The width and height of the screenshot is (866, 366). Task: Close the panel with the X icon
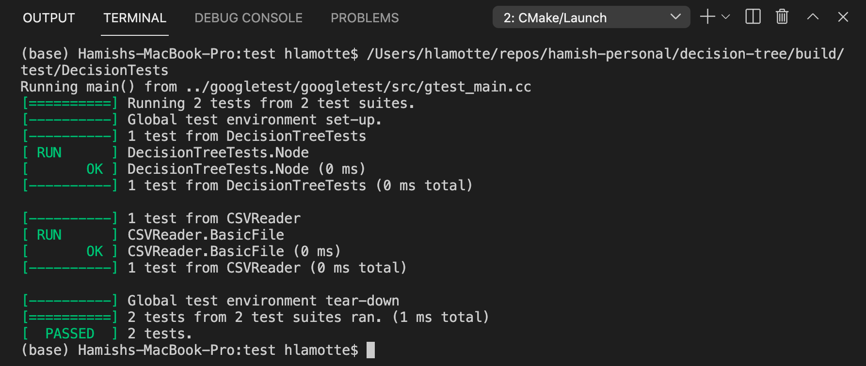pos(843,17)
